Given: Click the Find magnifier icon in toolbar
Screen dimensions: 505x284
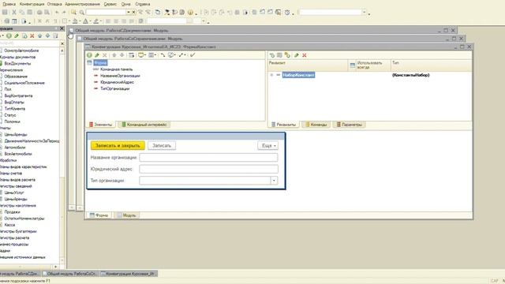Looking at the screenshot, I should tap(82, 13).
